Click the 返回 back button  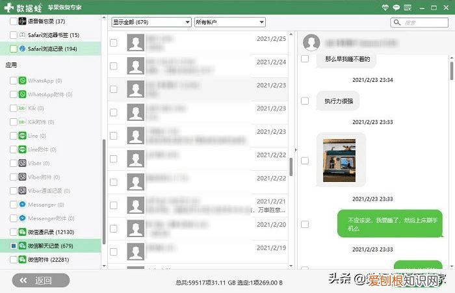coord(41,280)
